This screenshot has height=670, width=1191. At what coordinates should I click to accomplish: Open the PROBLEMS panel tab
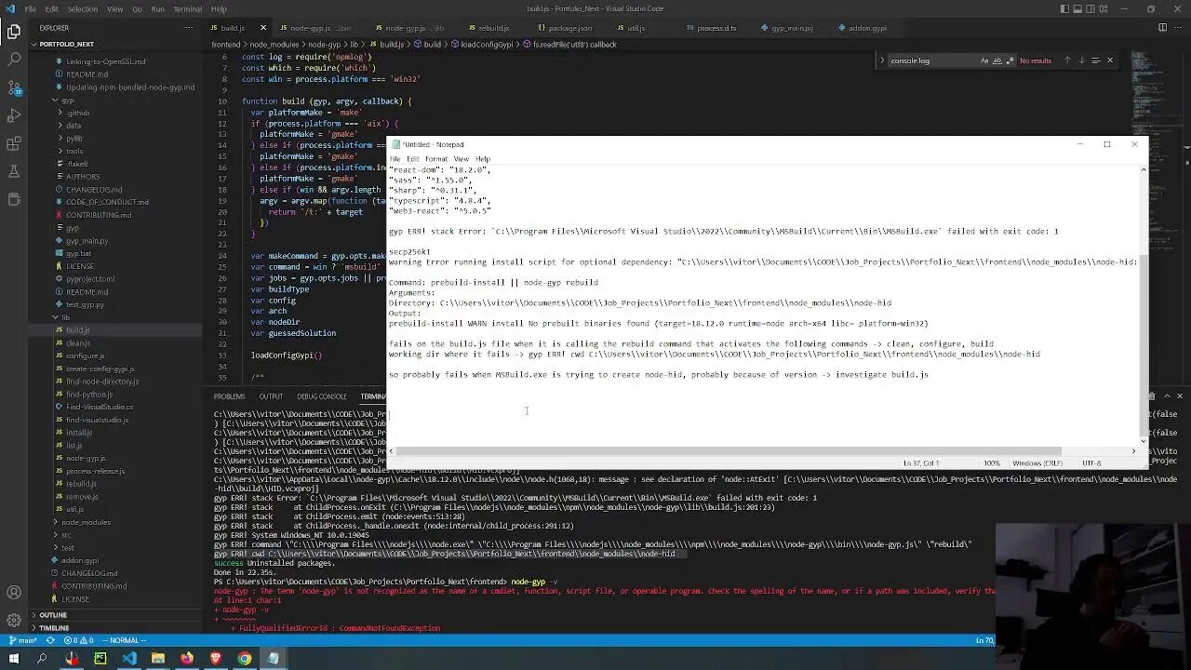[x=229, y=396]
